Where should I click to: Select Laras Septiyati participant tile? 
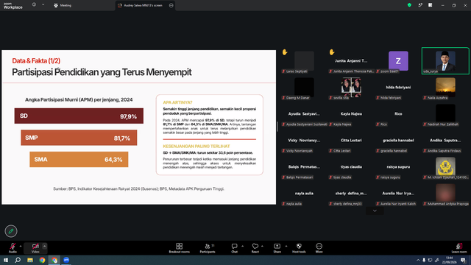coord(304,60)
